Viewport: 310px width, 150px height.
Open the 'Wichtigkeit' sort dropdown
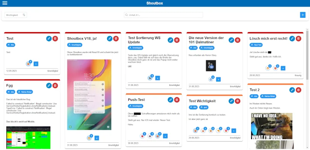pos(16,15)
